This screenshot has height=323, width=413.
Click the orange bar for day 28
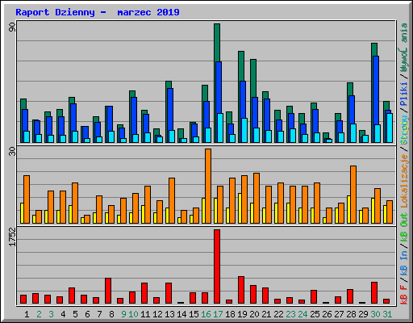click(x=353, y=195)
